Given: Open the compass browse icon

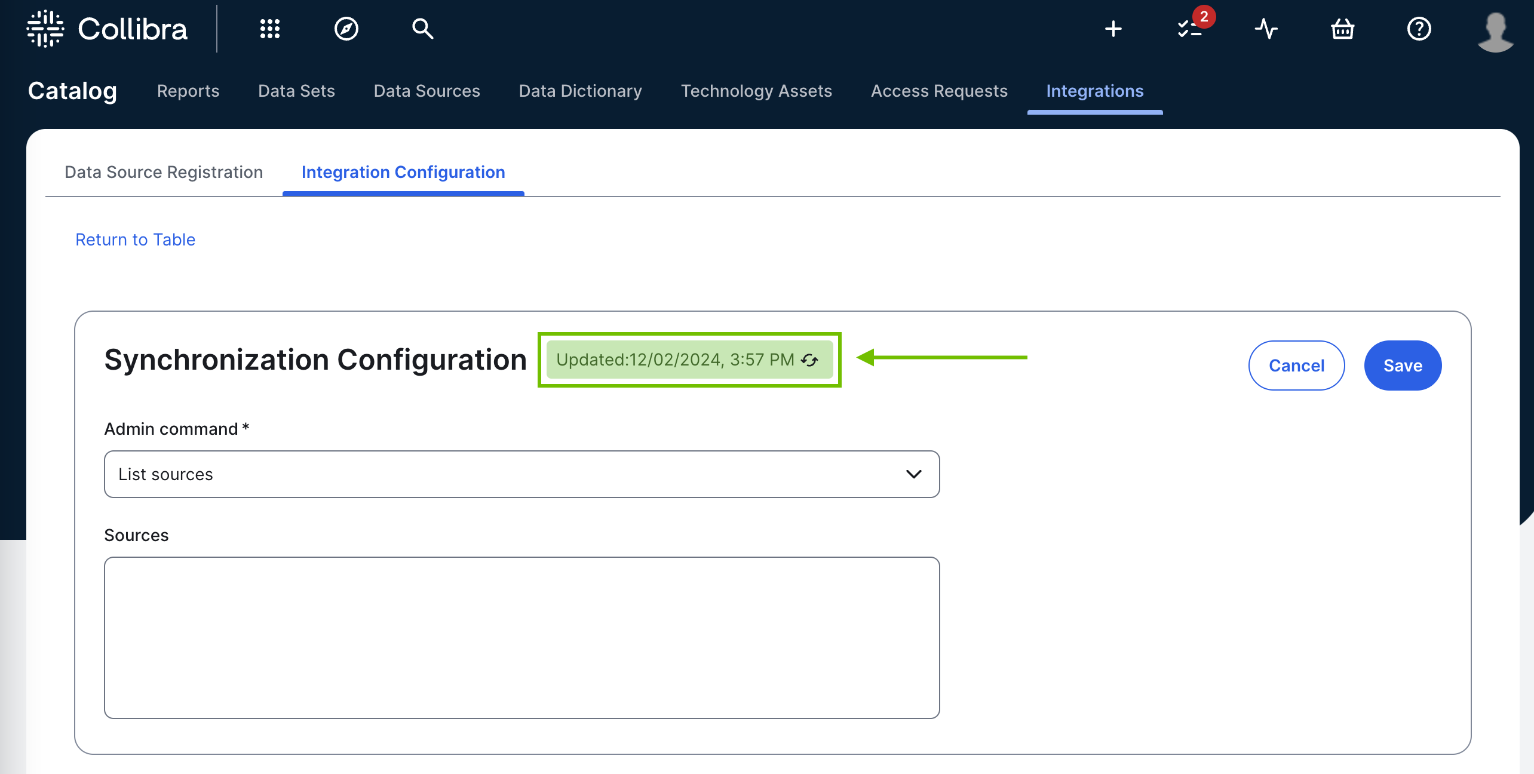Looking at the screenshot, I should 346,29.
